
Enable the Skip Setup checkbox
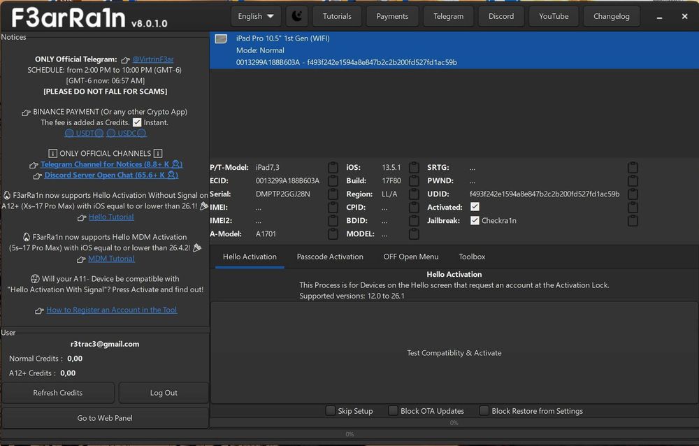pyautogui.click(x=331, y=411)
